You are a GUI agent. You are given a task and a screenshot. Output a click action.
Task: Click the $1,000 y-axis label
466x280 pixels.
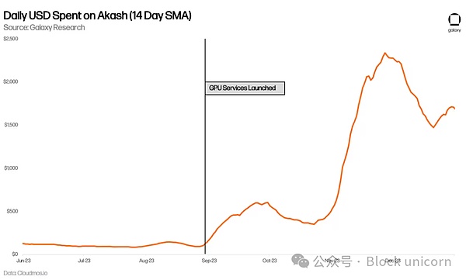coord(12,168)
